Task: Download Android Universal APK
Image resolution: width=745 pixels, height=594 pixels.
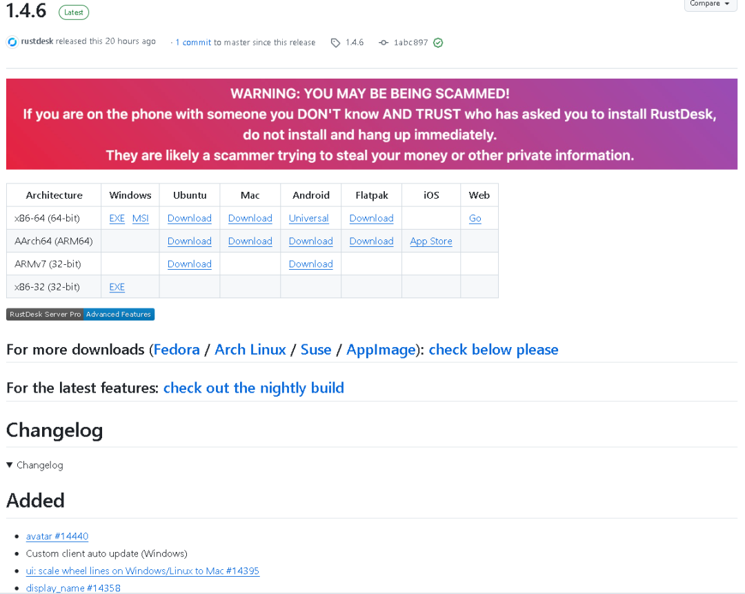Action: click(309, 218)
